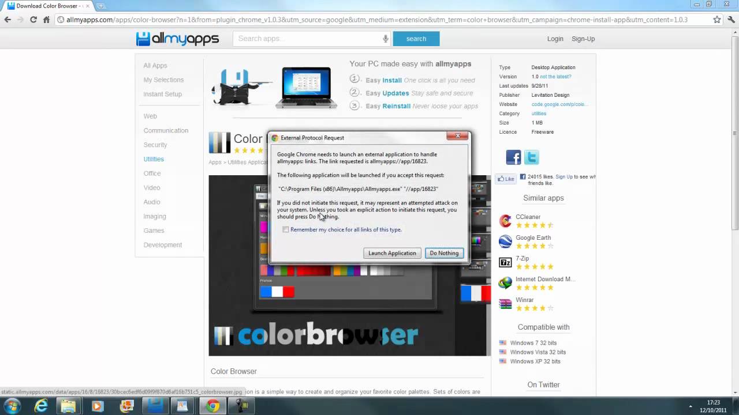Viewport: 739px width, 415px height.
Task: Click the Winrar app icon
Action: (x=505, y=304)
